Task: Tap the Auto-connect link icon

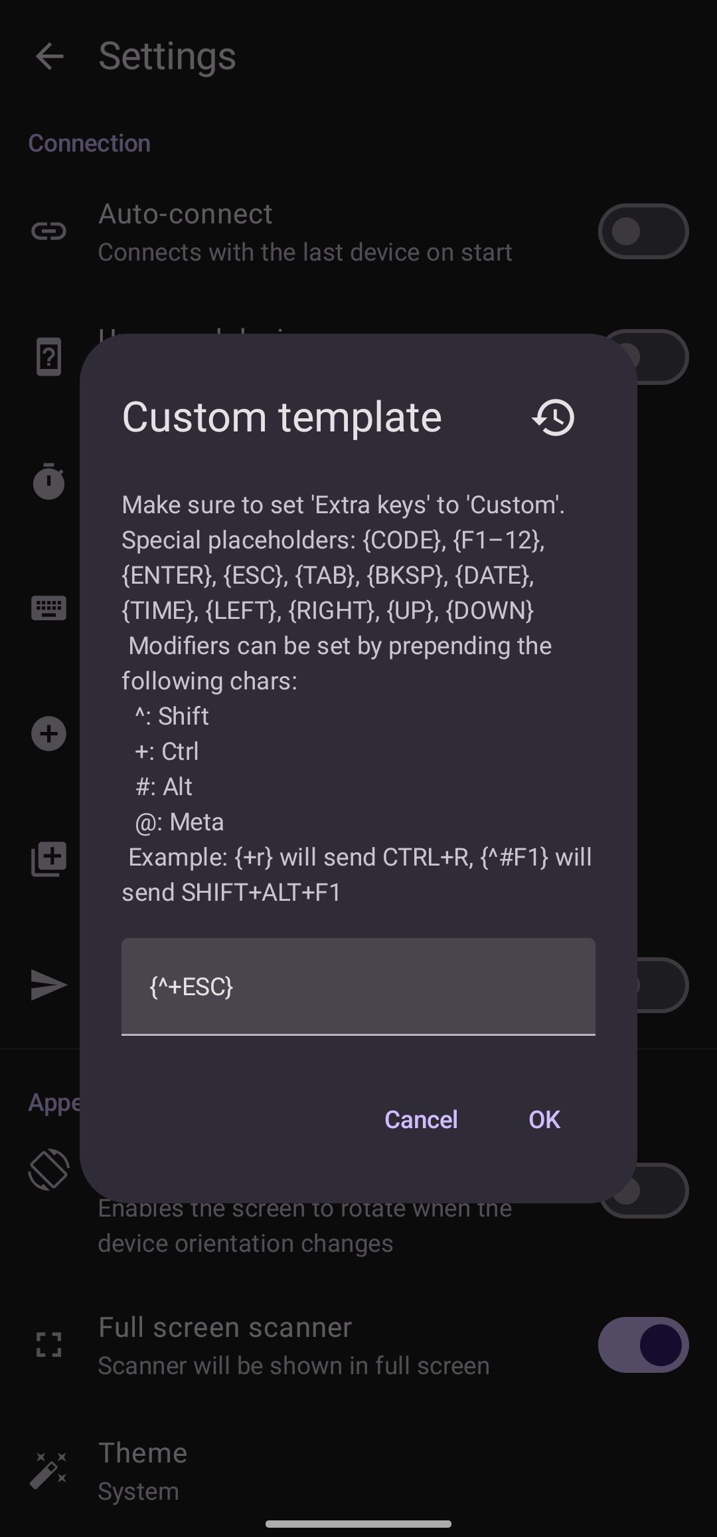Action: pos(49,231)
